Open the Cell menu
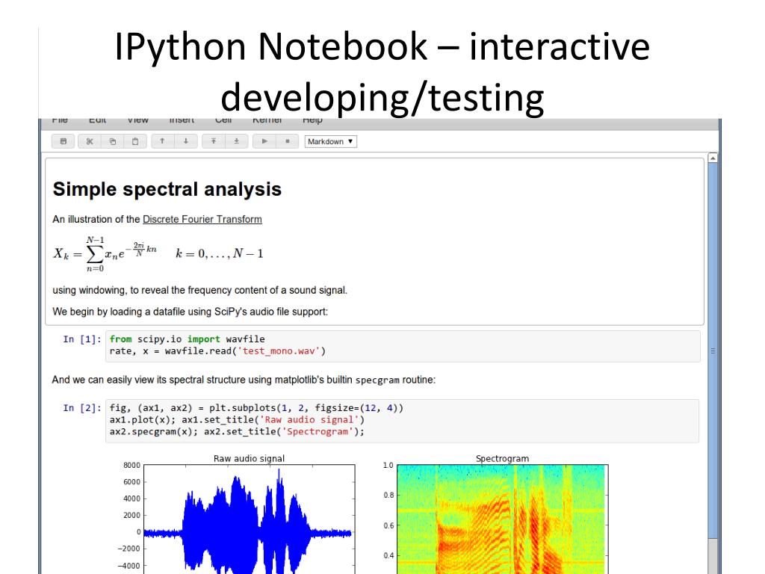This screenshot has height=574, width=765. [x=223, y=120]
